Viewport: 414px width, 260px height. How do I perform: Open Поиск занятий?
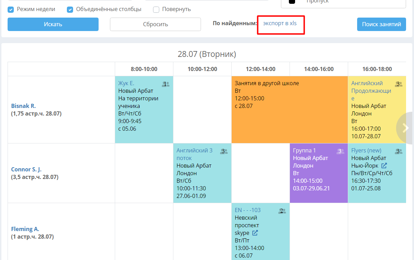(382, 24)
